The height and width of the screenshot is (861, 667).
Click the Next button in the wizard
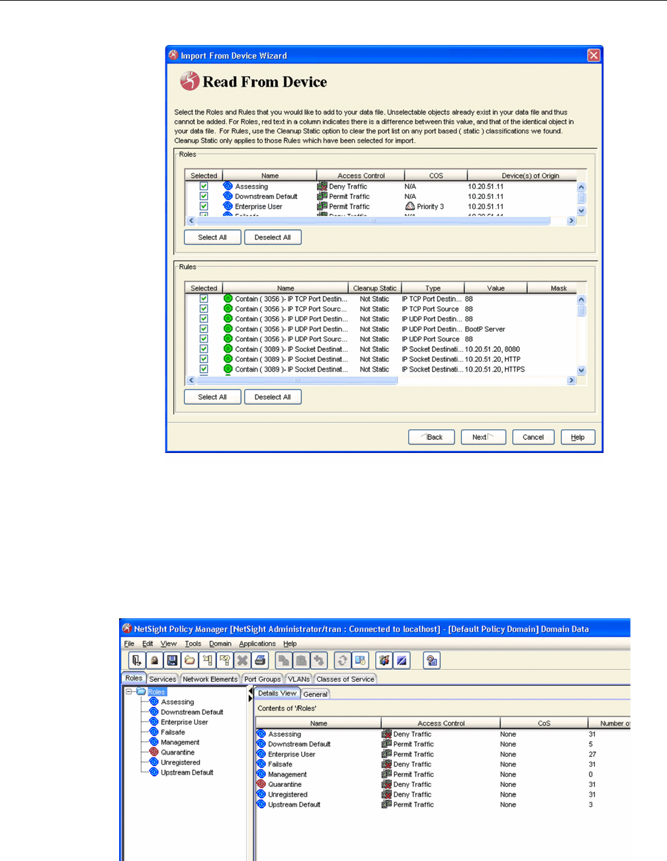click(x=483, y=437)
